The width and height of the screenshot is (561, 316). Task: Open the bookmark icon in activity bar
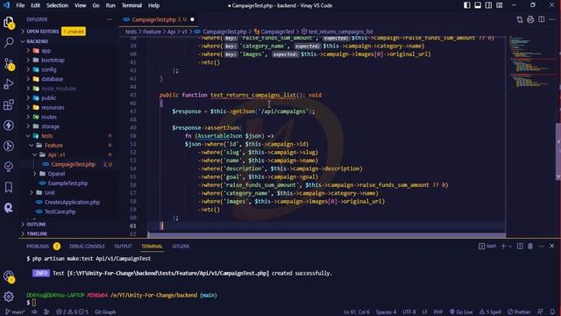[x=9, y=187]
